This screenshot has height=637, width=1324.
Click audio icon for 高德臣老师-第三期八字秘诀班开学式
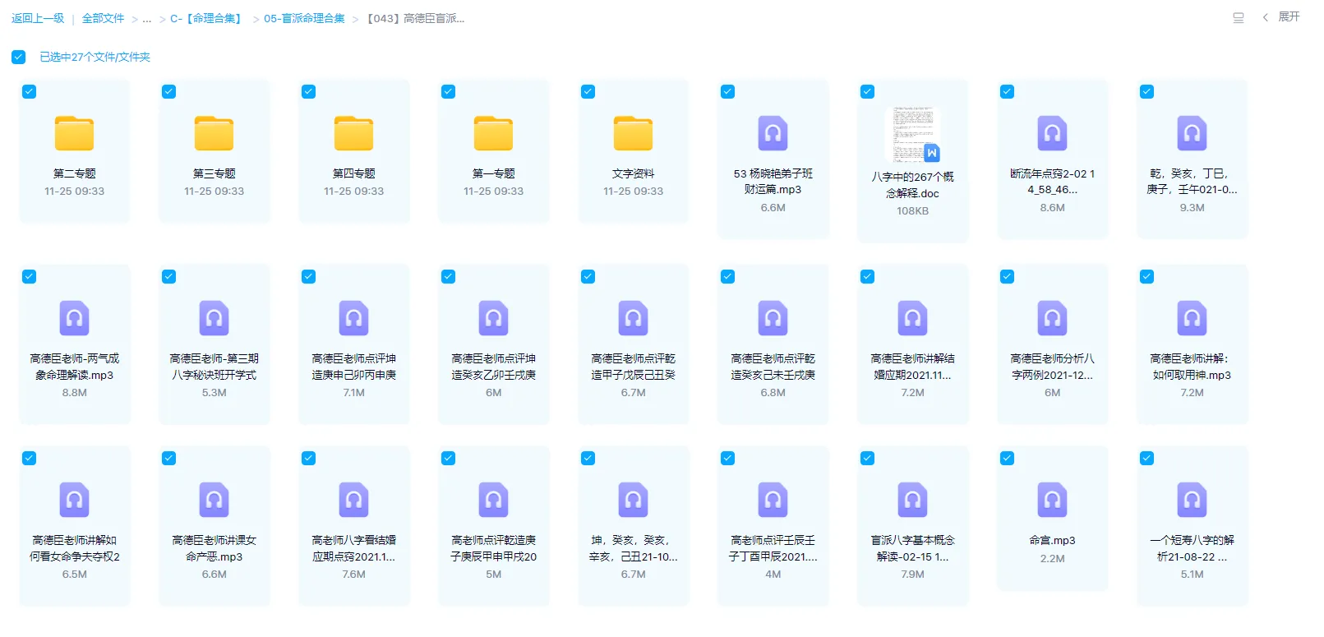point(215,318)
